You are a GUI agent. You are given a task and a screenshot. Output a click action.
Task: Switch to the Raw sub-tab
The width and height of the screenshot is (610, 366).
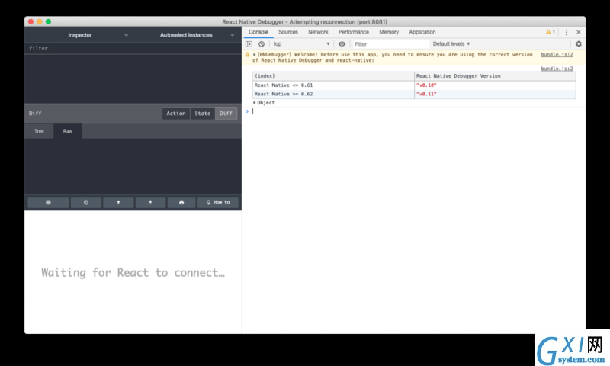(68, 131)
